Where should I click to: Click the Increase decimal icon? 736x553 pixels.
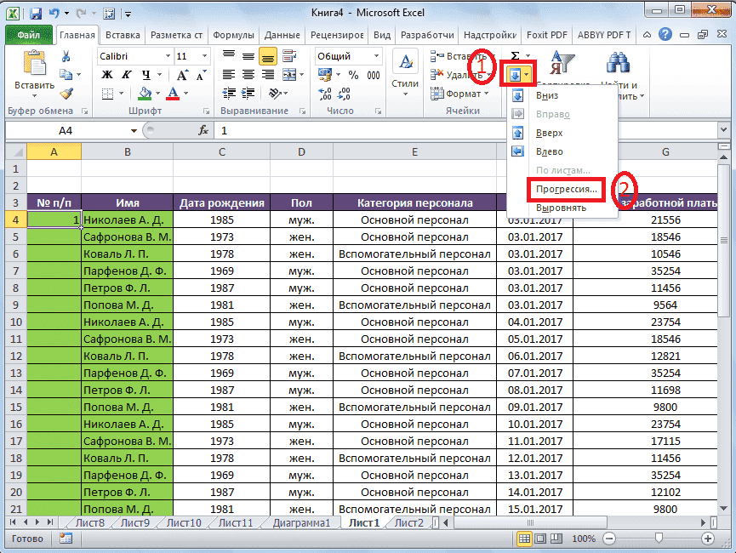(327, 92)
